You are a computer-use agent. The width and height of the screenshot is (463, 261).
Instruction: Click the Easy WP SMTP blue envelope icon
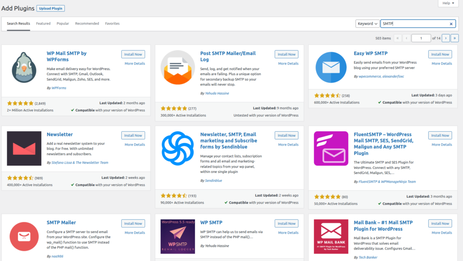tap(331, 67)
